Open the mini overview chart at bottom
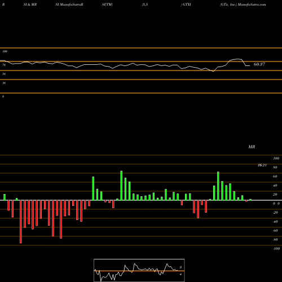 139,270
